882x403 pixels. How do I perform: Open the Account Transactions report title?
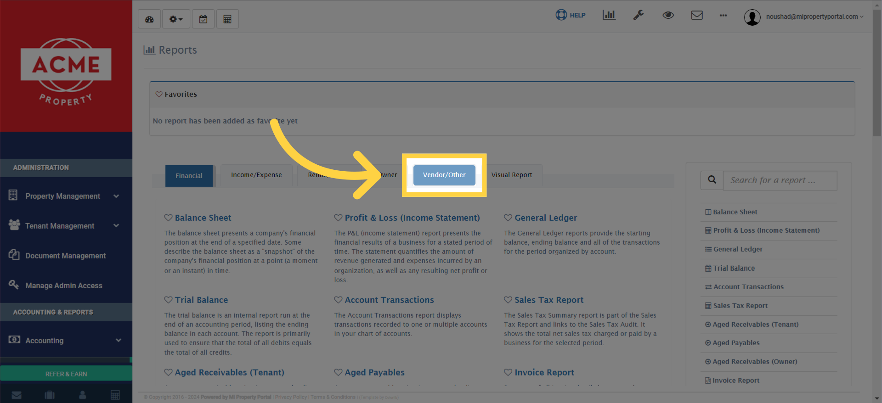coord(389,300)
